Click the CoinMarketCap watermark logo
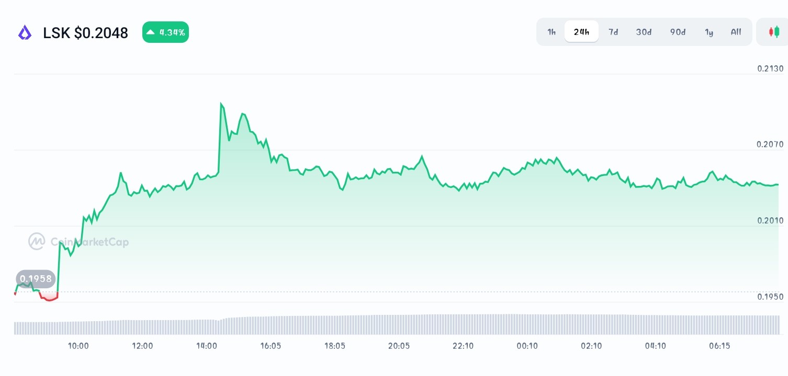 (37, 241)
